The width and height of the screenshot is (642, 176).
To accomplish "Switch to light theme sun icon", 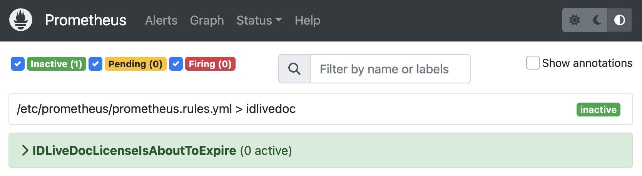I will click(x=574, y=20).
